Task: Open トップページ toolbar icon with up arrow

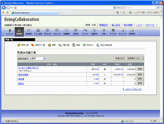Action: click(x=10, y=32)
